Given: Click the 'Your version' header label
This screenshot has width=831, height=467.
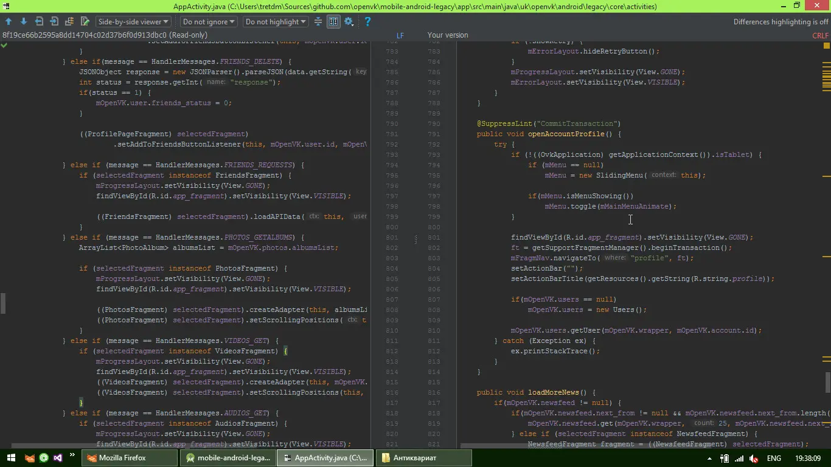Looking at the screenshot, I should coord(448,35).
